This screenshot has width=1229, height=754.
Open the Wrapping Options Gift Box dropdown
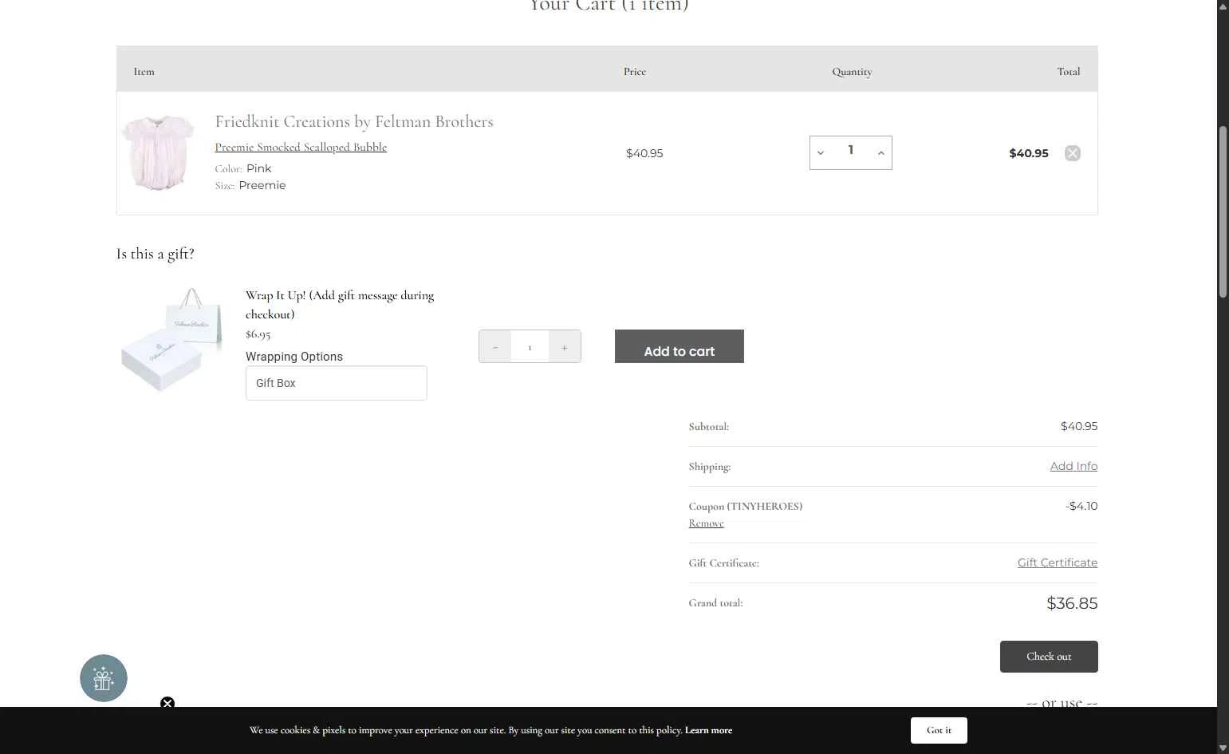click(x=337, y=383)
